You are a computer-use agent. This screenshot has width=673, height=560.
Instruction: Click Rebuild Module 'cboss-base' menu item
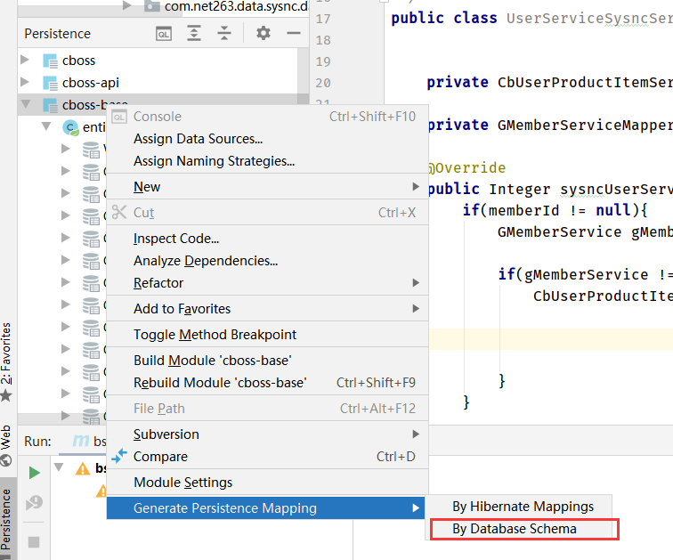pyautogui.click(x=267, y=382)
